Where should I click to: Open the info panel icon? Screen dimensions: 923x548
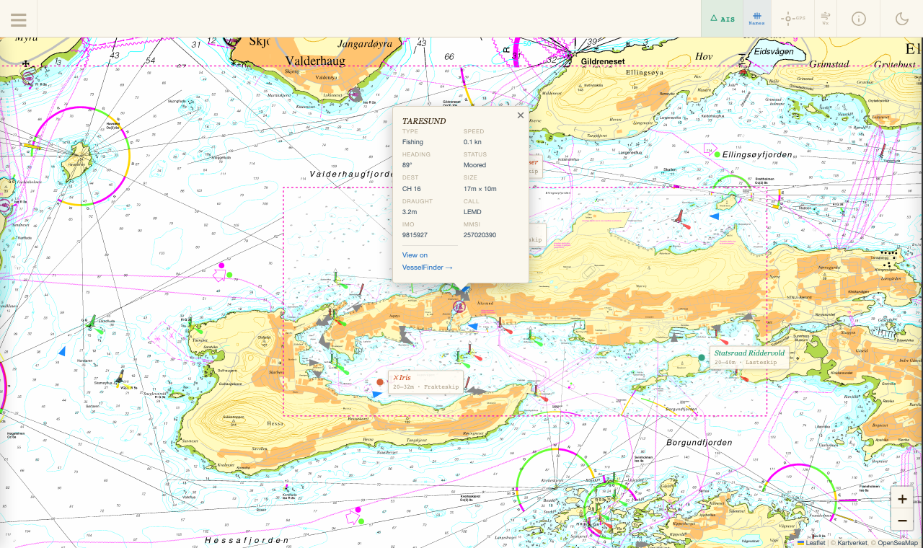(x=859, y=19)
